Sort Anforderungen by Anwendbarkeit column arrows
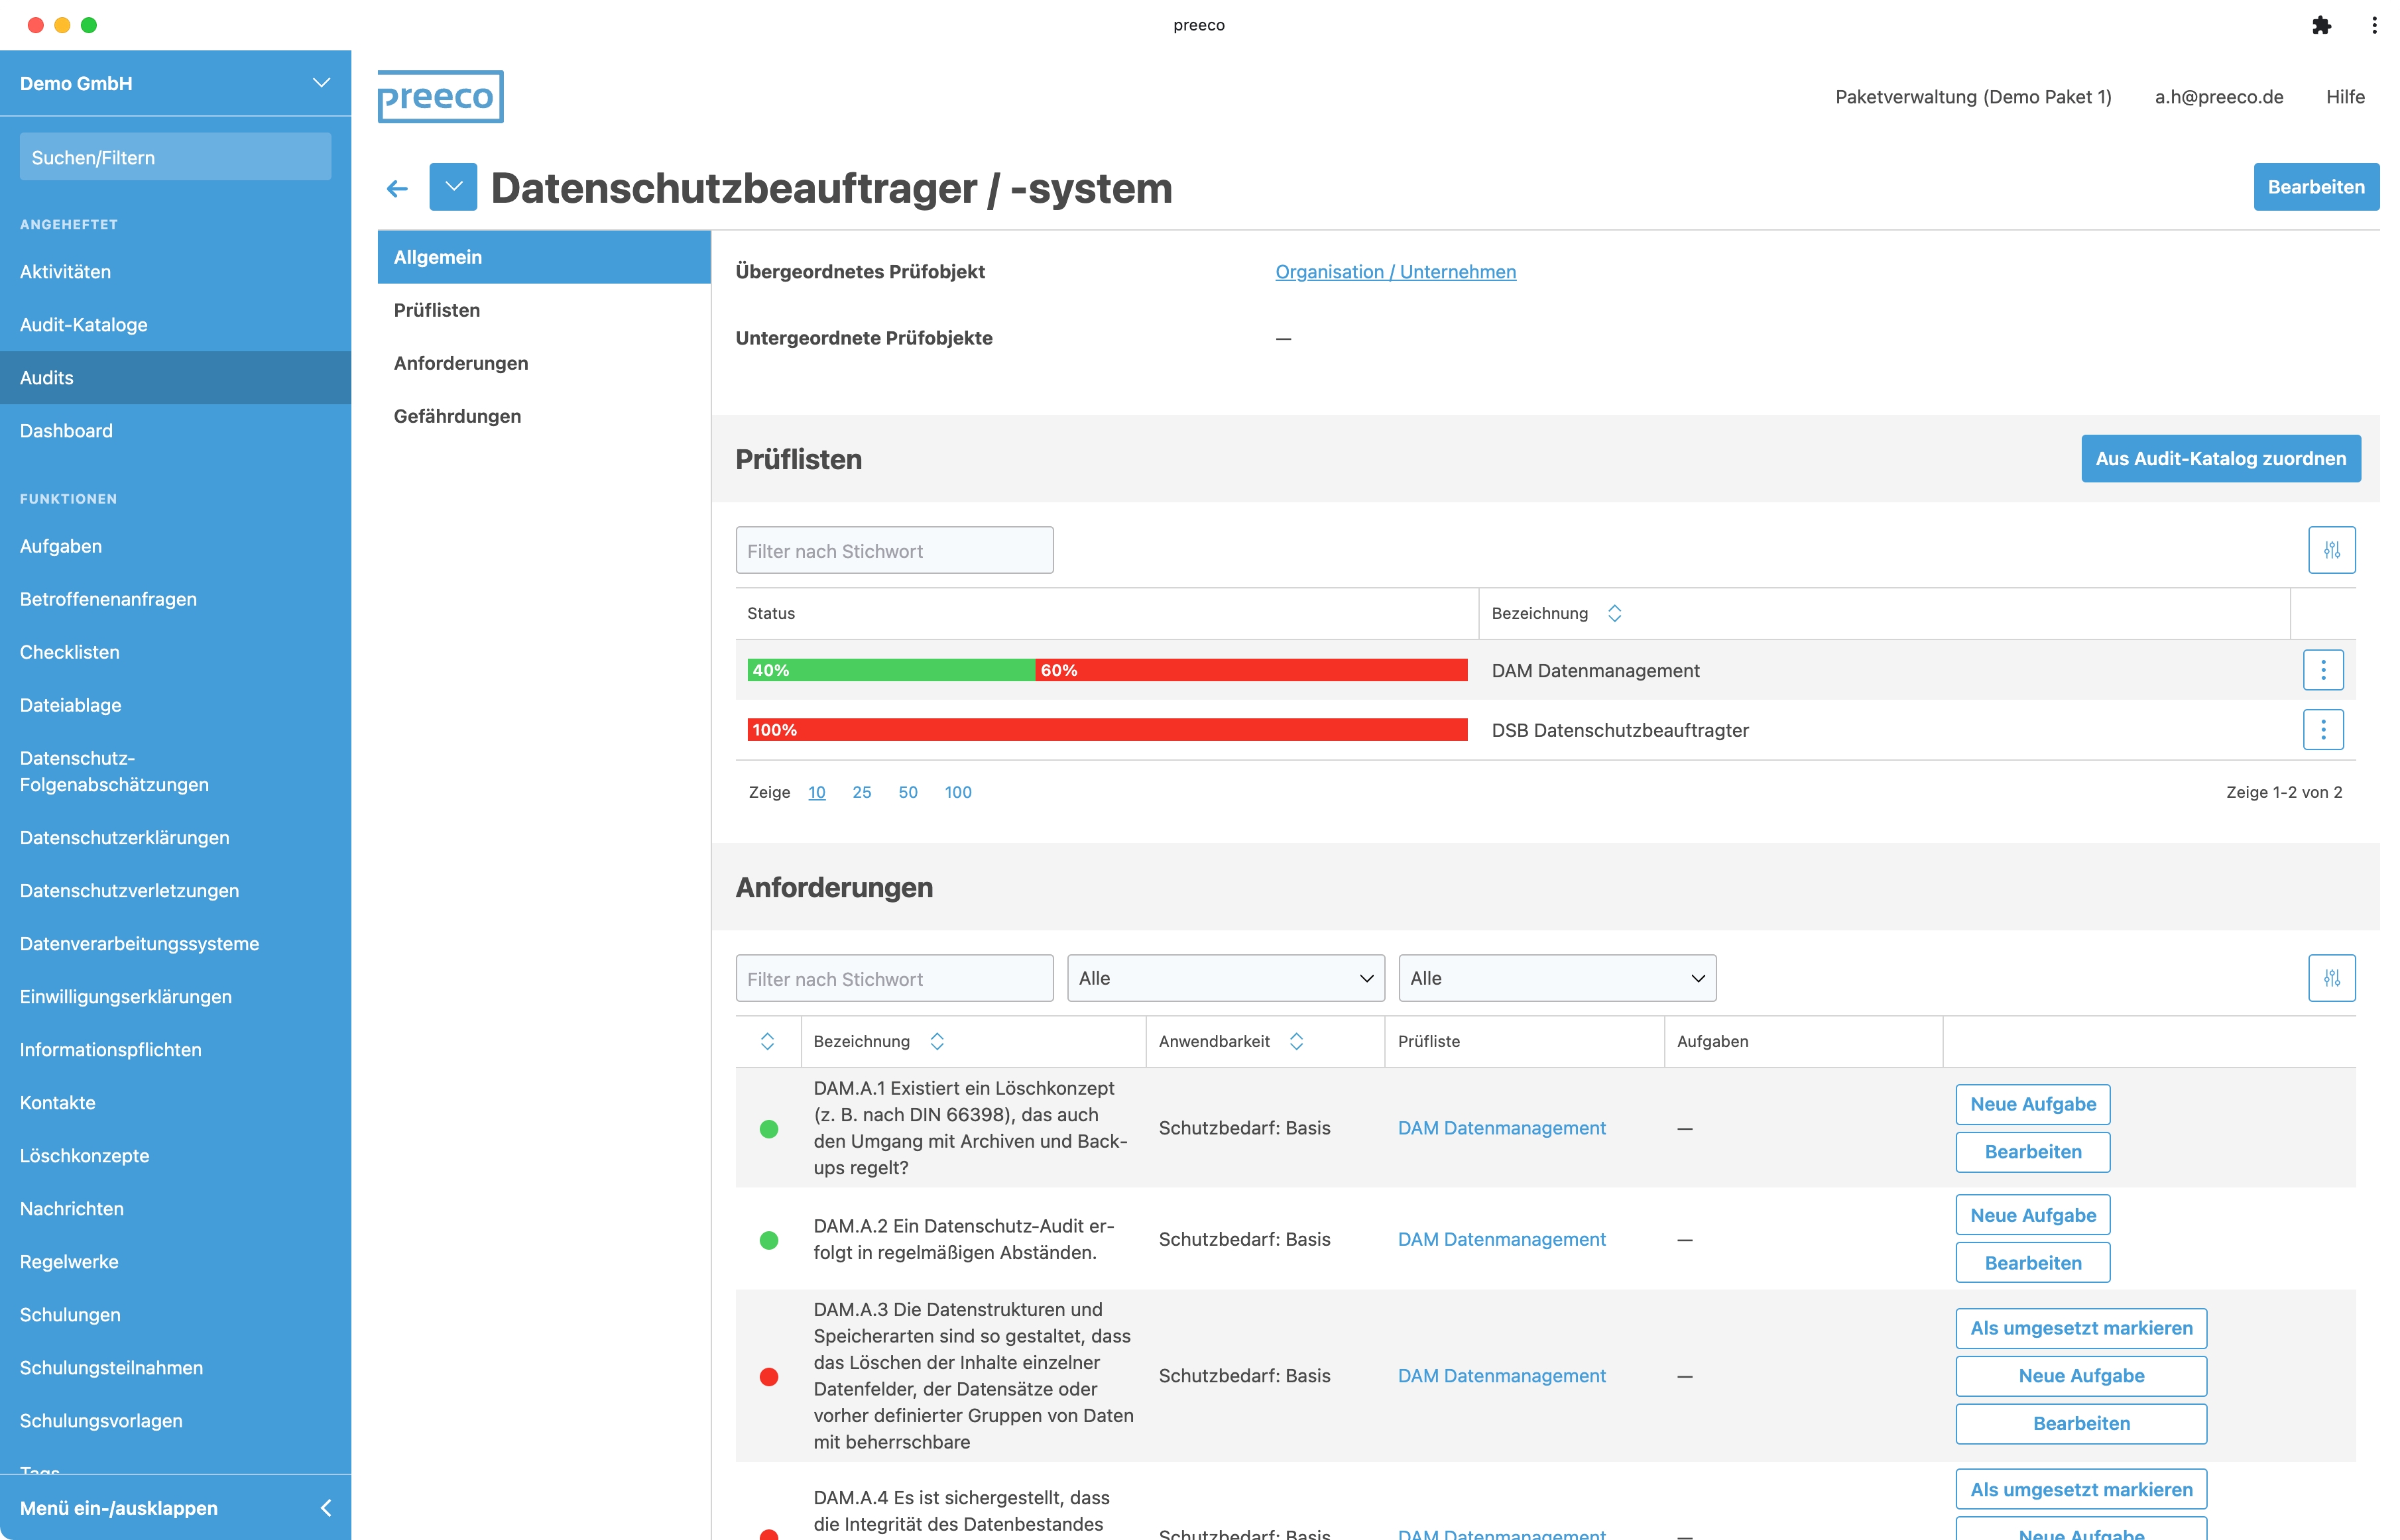The image size is (2400, 1540). point(1295,1041)
